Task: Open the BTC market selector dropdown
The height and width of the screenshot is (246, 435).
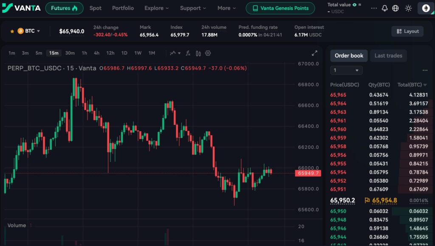Action: click(x=38, y=31)
